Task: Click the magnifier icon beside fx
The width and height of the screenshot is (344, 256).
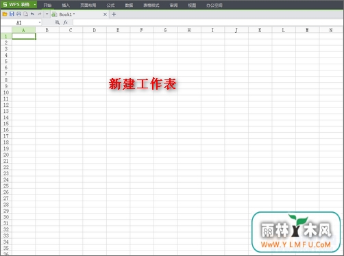Action: pos(57,23)
